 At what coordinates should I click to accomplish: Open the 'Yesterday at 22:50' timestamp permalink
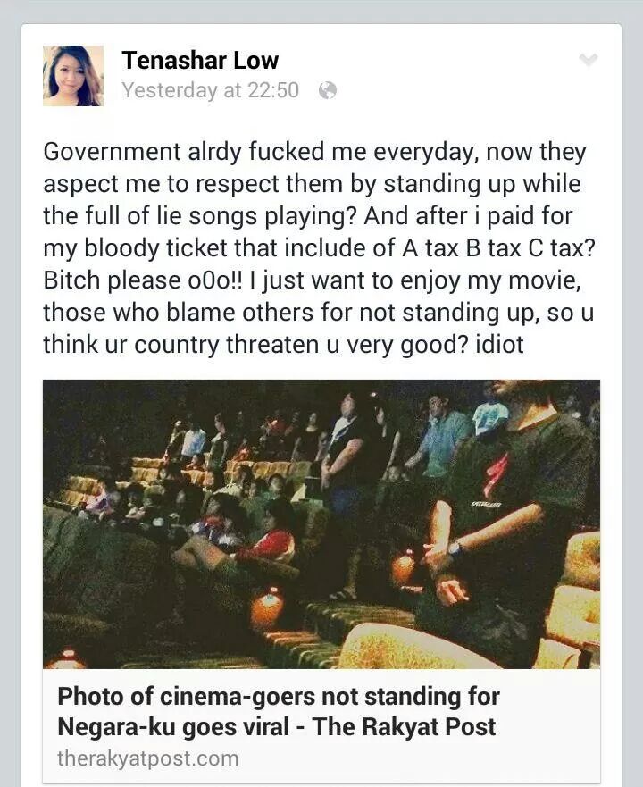tap(211, 90)
